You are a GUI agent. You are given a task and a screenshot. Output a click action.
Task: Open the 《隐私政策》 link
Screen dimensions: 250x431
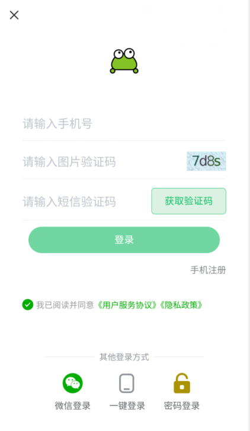(181, 305)
